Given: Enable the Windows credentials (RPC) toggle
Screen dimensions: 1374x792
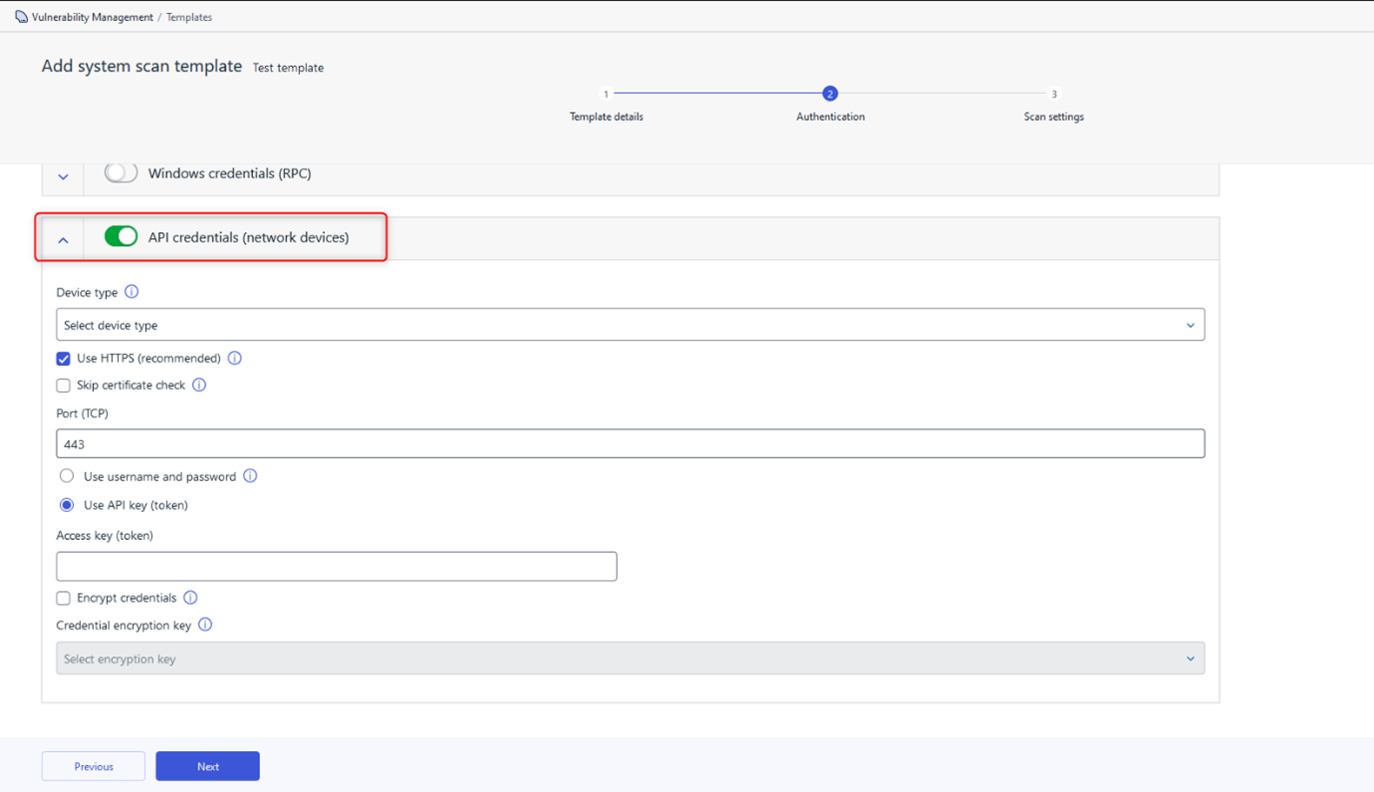Looking at the screenshot, I should 121,172.
